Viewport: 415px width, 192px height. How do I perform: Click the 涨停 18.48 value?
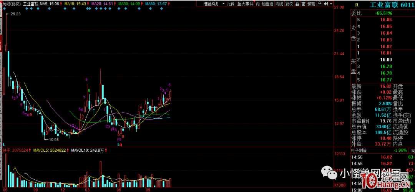click(x=386, y=139)
